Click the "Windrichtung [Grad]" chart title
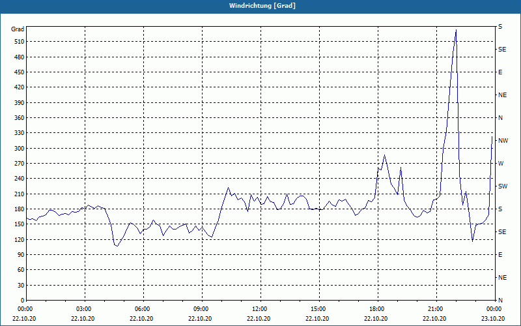Image resolution: width=521 pixels, height=326 pixels. coord(262,6)
